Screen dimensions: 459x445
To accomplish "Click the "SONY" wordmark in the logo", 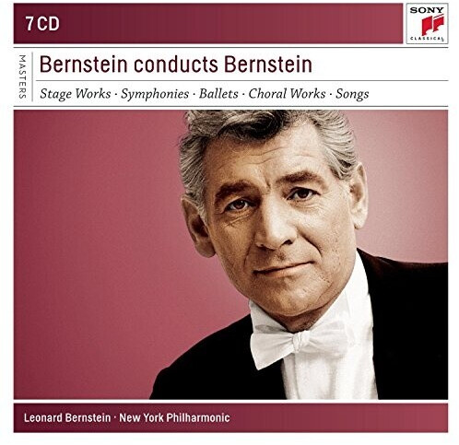I will click(x=427, y=10).
